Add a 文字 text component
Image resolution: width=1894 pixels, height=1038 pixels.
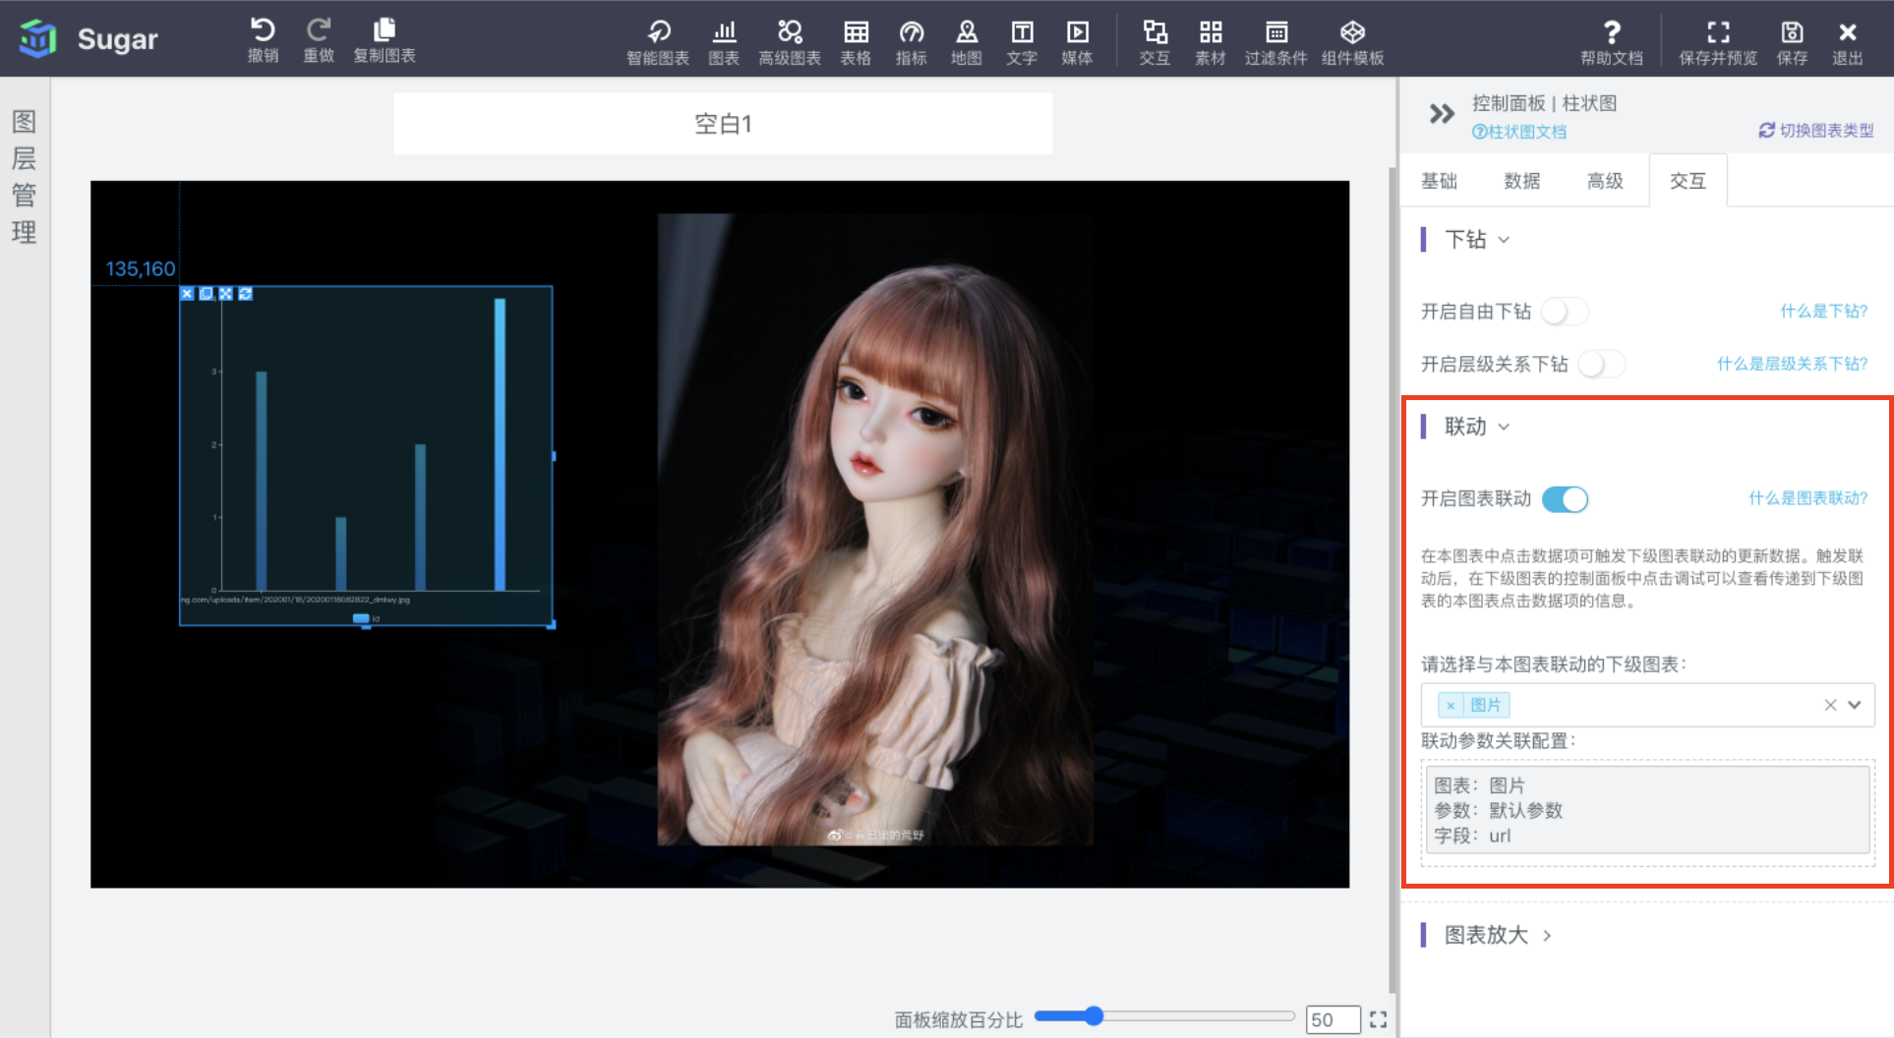1022,43
